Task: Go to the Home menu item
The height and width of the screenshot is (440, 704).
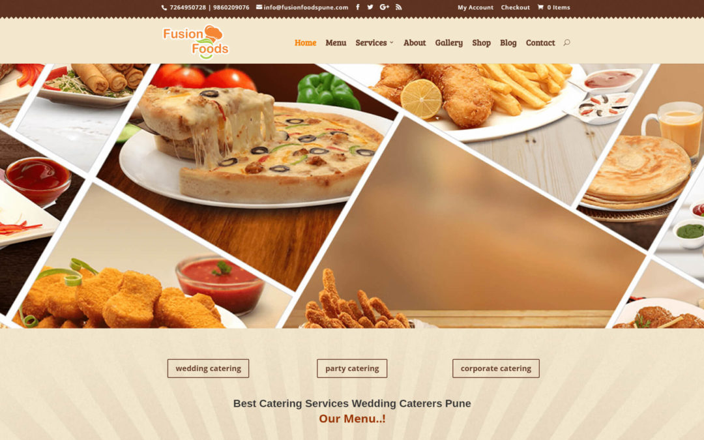Action: pos(305,42)
